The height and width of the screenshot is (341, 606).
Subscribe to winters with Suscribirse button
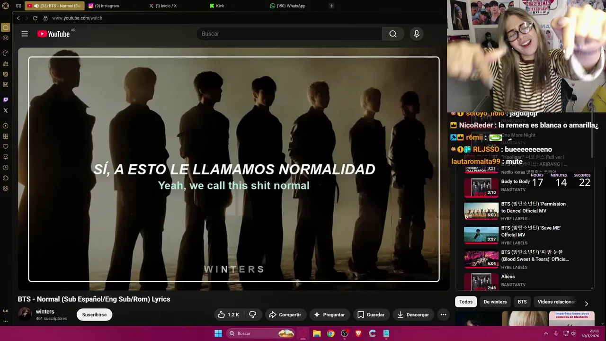click(94, 314)
